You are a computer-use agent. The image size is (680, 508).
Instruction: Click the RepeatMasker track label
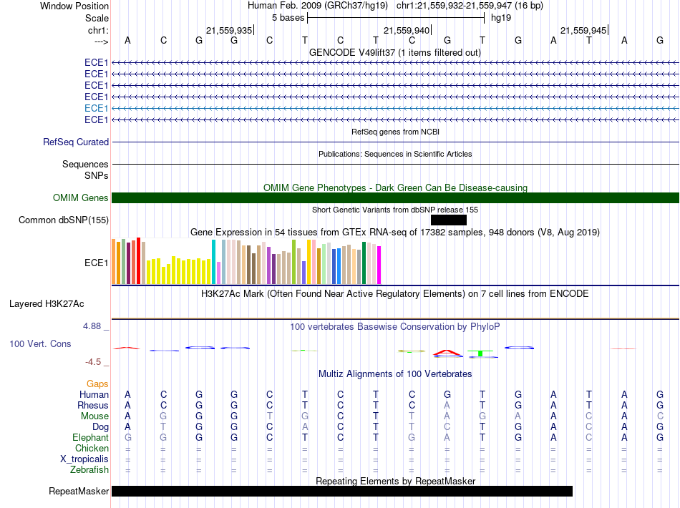(x=79, y=492)
